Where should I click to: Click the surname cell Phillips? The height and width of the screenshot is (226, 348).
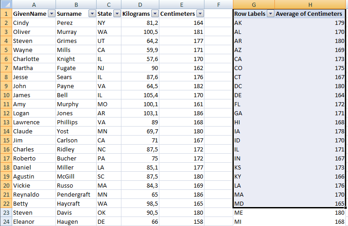(76, 122)
